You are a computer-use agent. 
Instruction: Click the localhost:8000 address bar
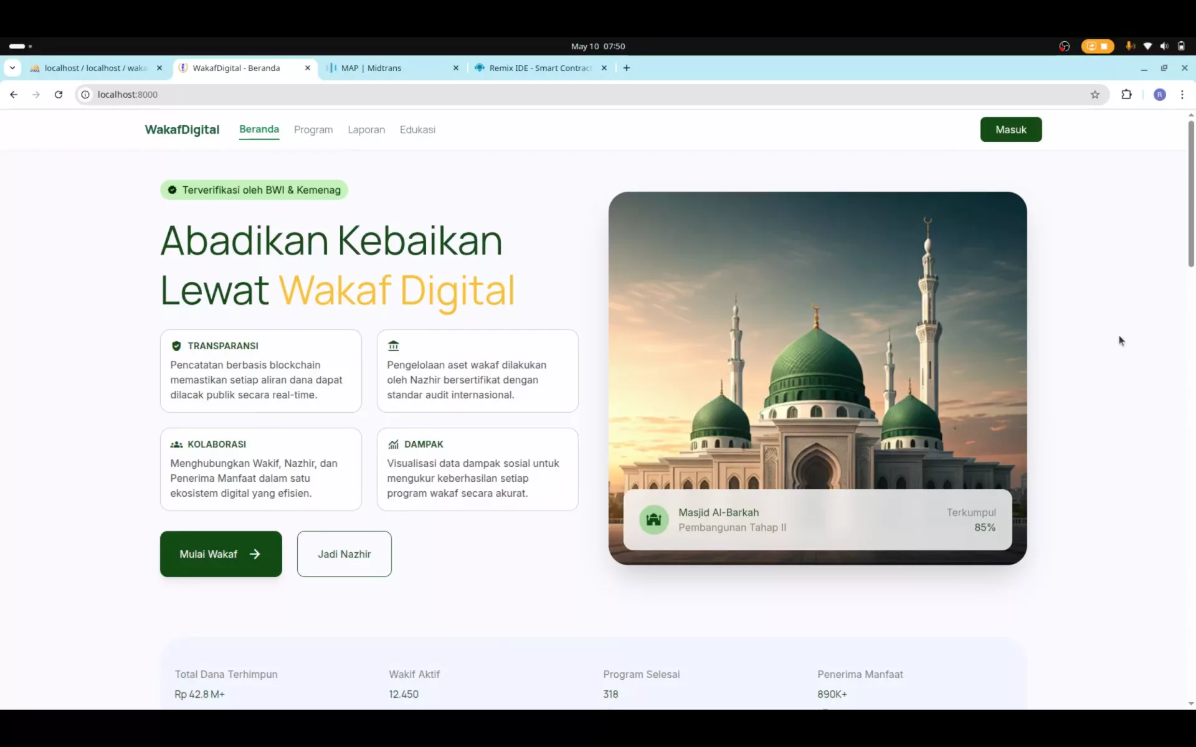pos(592,95)
